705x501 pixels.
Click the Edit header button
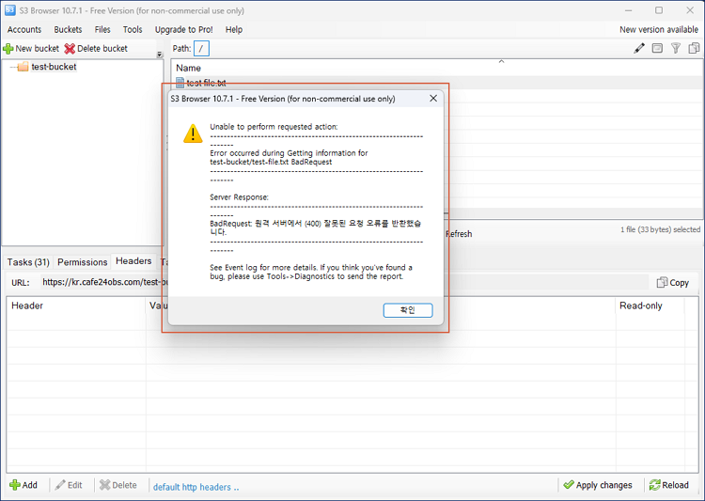point(69,485)
